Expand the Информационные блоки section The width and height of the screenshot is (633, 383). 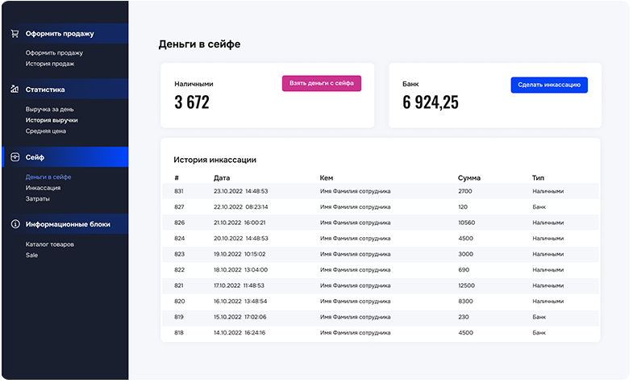point(68,224)
